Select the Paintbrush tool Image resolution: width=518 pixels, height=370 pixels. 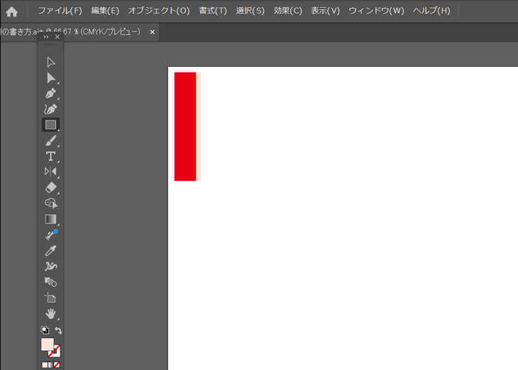(x=50, y=140)
